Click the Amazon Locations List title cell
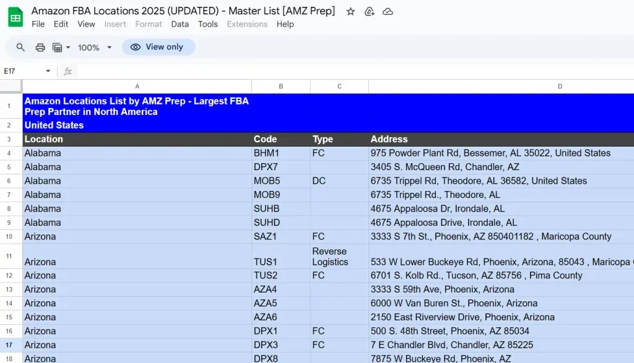 137,106
